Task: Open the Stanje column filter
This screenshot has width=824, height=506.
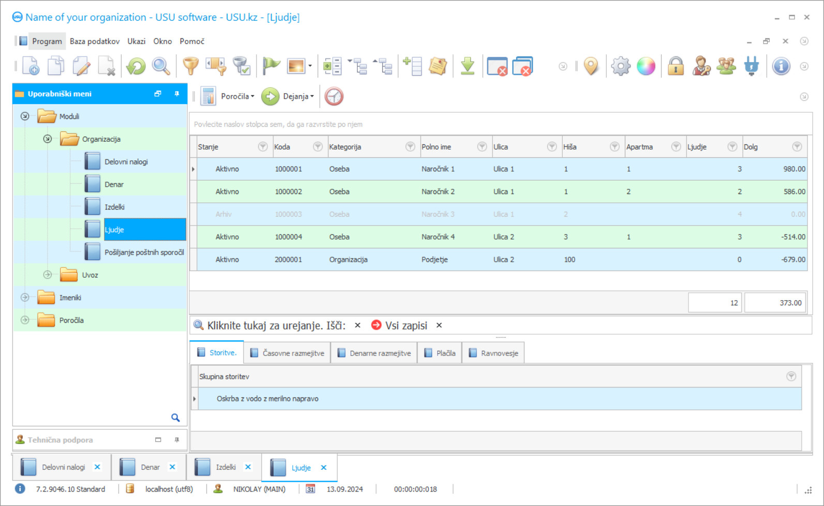Action: coord(263,147)
